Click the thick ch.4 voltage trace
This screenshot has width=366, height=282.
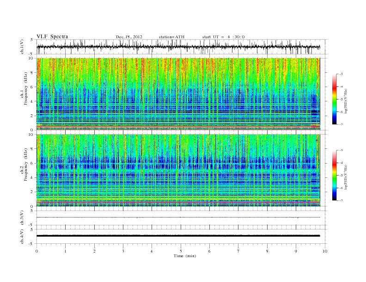point(178,236)
